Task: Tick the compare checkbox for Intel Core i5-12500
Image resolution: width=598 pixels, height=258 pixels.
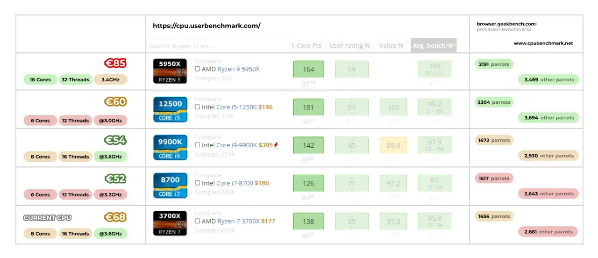Action: (197, 107)
